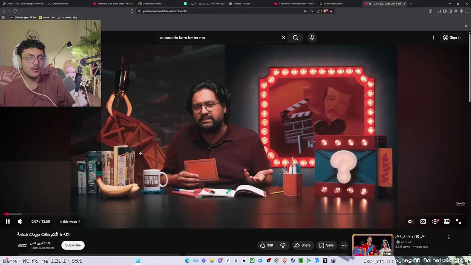Open Steam from taskbar

click(293, 261)
